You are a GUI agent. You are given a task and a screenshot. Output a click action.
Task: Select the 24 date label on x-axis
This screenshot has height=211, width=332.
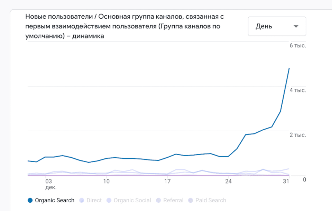(x=228, y=181)
